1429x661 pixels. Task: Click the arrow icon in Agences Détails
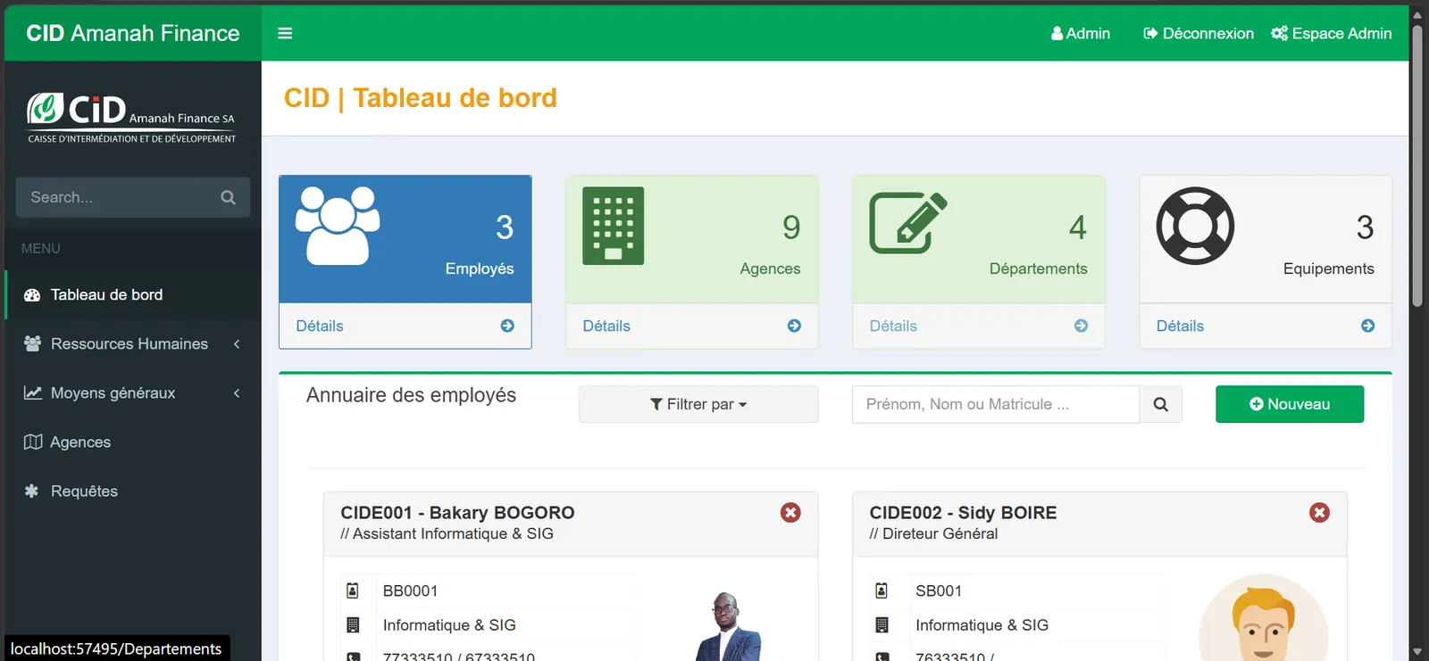point(794,326)
